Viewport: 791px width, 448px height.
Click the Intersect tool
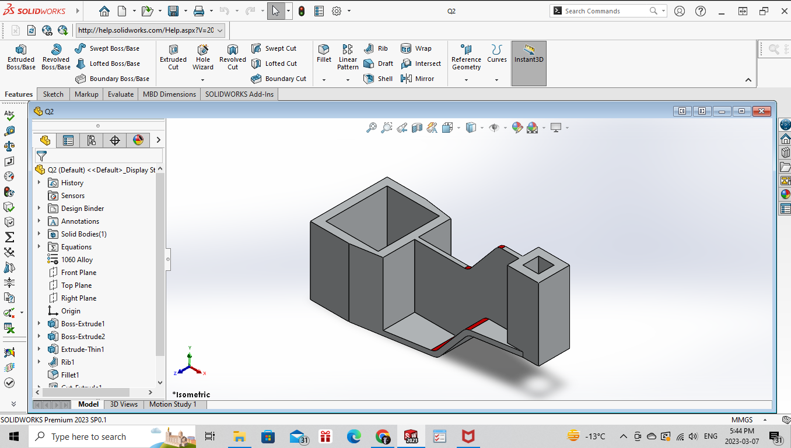point(421,64)
